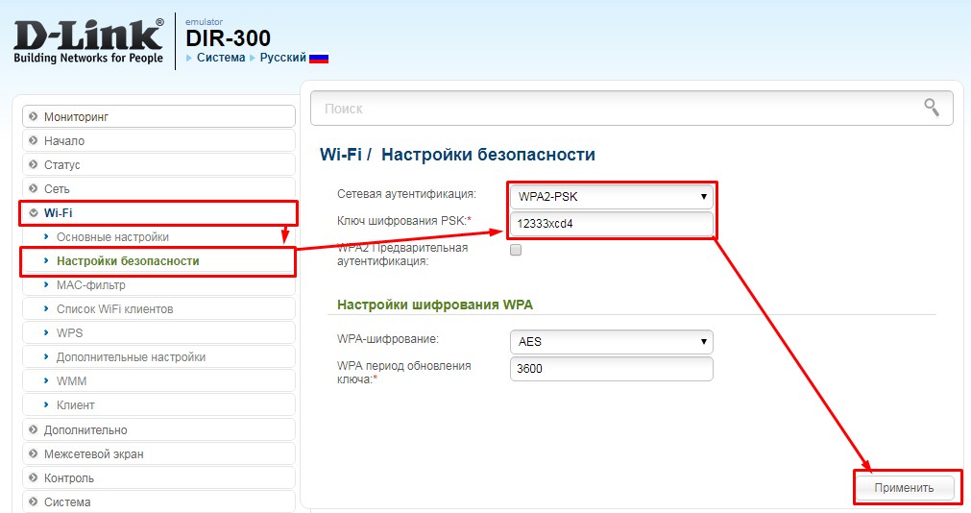Image resolution: width=971 pixels, height=513 pixels.
Task: Click round arrow icon beside sidebar Система
Action: point(34,501)
